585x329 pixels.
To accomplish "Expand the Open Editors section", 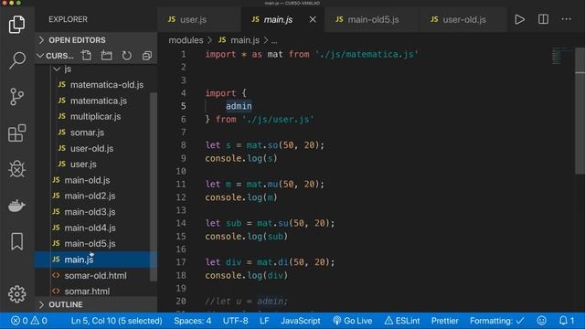I will tap(96, 40).
